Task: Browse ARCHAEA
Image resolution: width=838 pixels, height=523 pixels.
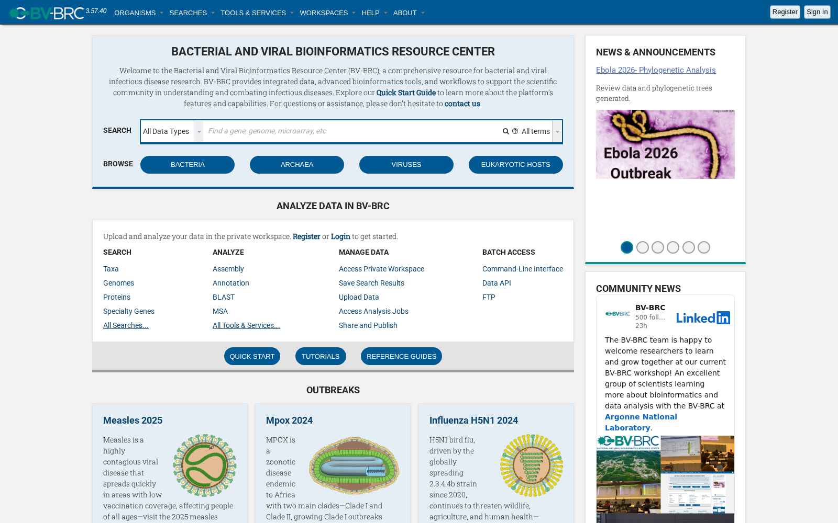Action: (x=297, y=165)
